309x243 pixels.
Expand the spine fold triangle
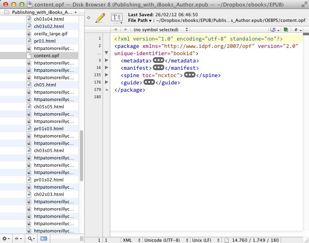(106, 75)
